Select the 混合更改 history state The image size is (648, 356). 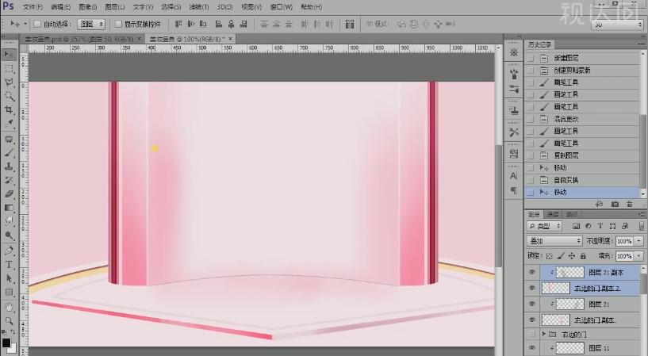tap(566, 119)
